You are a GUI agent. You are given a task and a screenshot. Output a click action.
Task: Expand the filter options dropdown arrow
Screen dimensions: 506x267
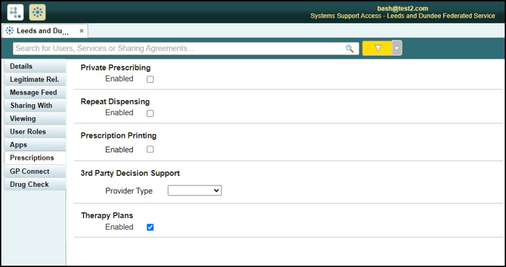point(397,48)
